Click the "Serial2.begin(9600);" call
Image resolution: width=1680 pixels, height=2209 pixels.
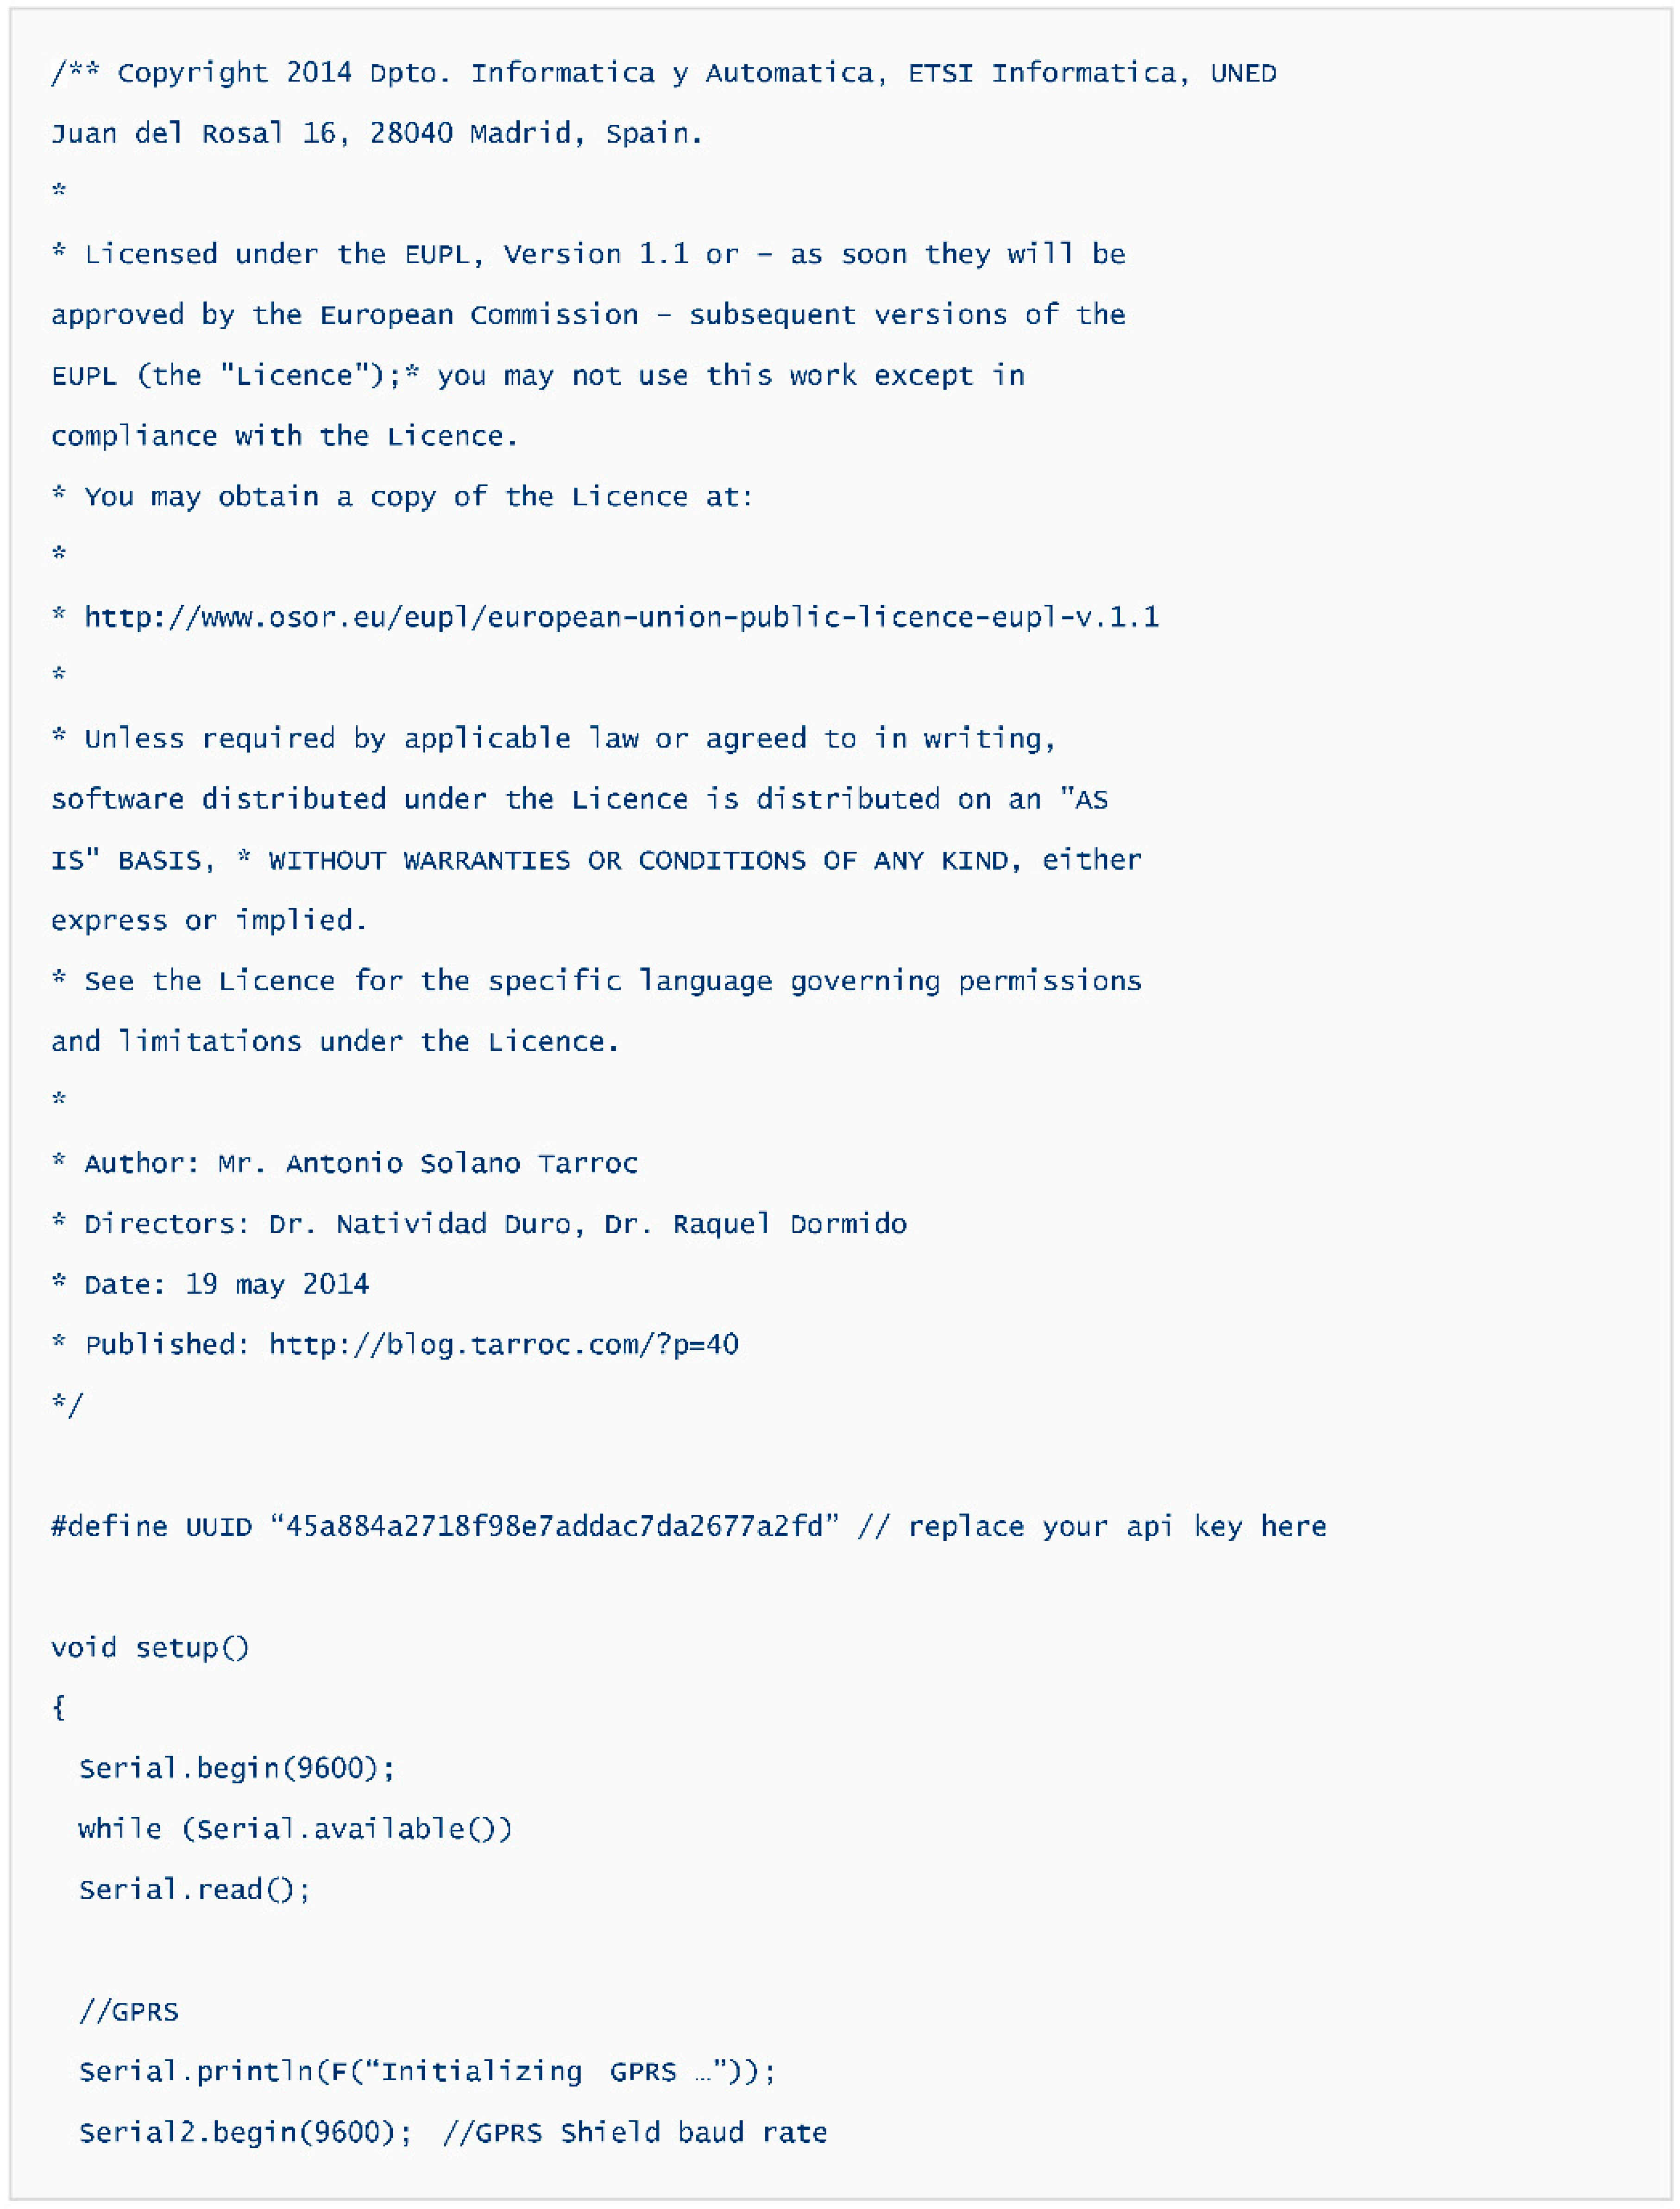point(245,2133)
